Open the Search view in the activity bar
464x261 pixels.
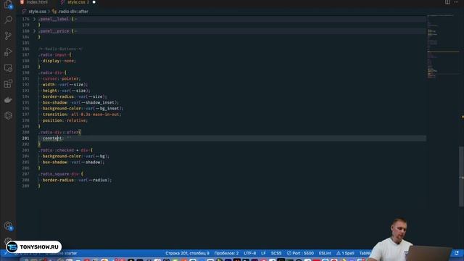8,20
